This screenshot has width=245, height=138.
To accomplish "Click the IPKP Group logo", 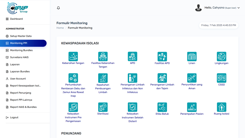I will [18, 8].
